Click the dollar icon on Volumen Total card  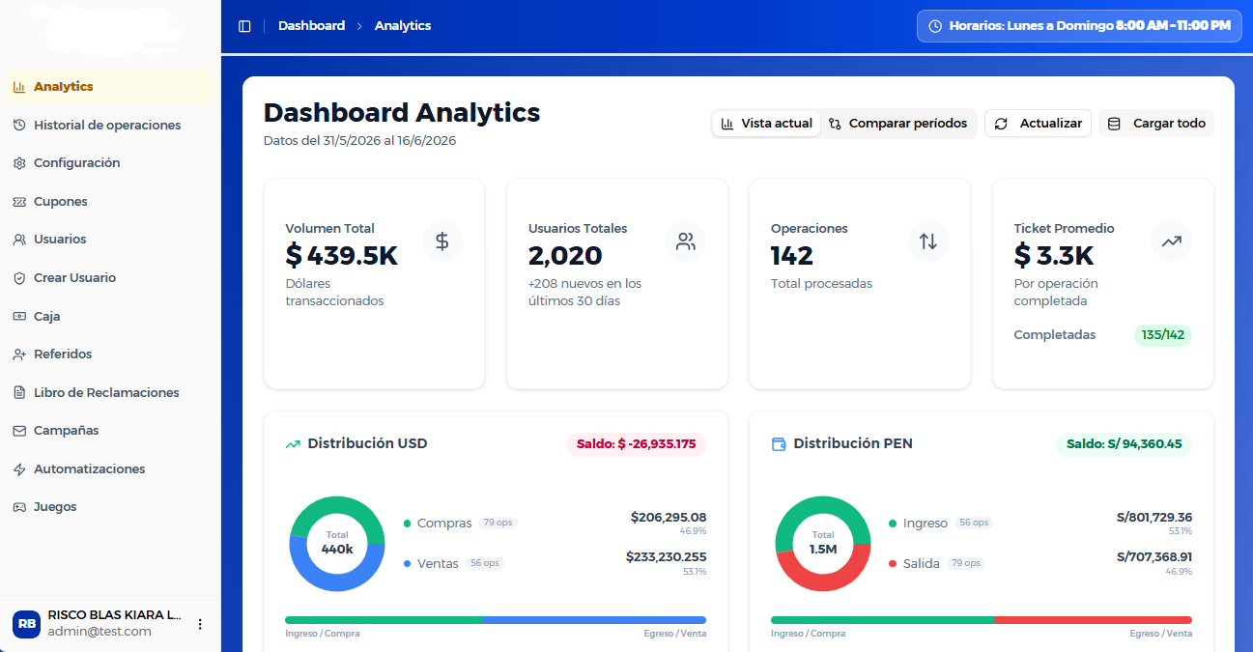442,241
